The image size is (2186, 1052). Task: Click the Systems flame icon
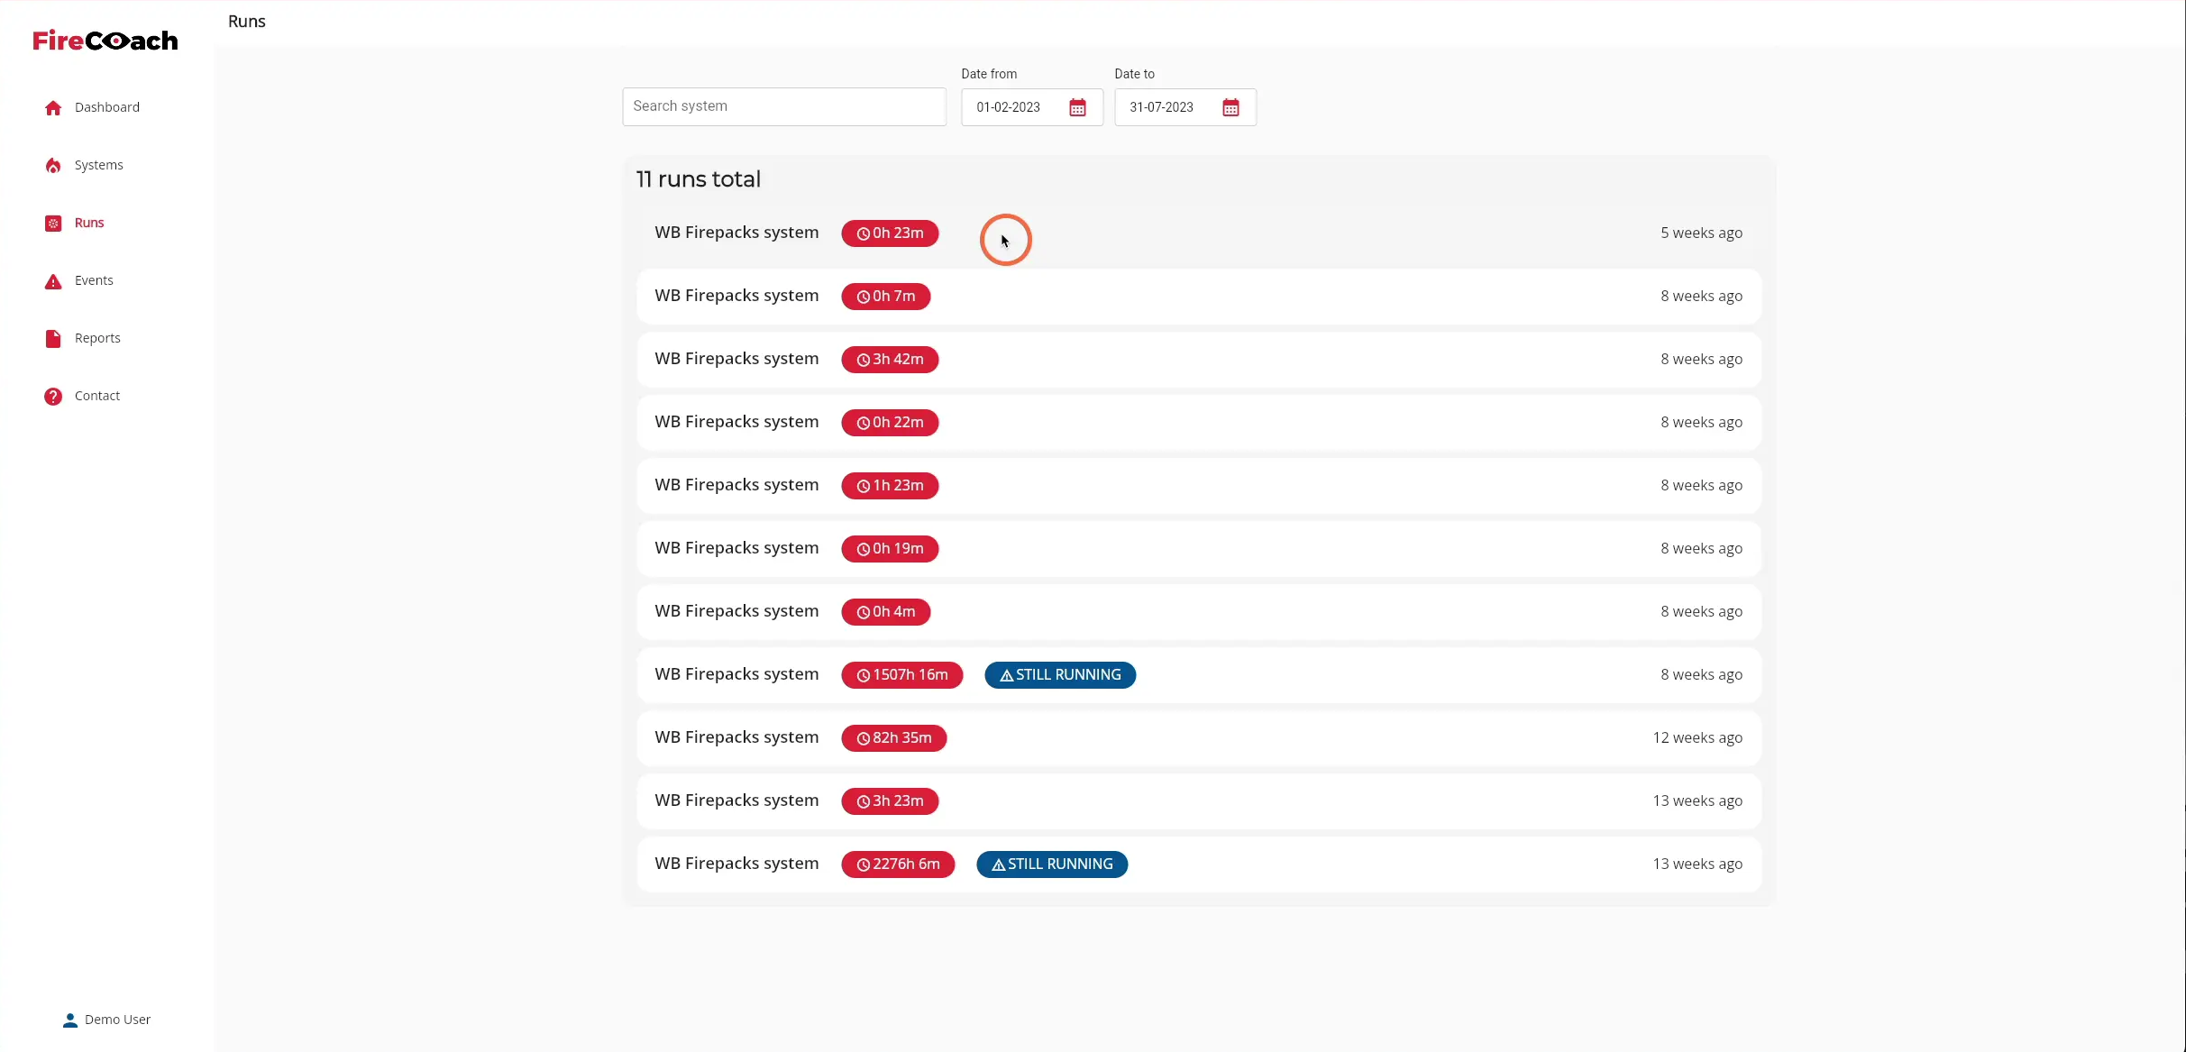pyautogui.click(x=53, y=166)
